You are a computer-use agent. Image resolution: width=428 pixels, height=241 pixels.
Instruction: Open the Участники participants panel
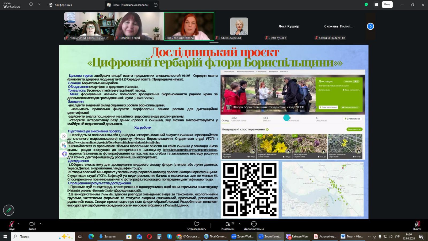coord(228,225)
